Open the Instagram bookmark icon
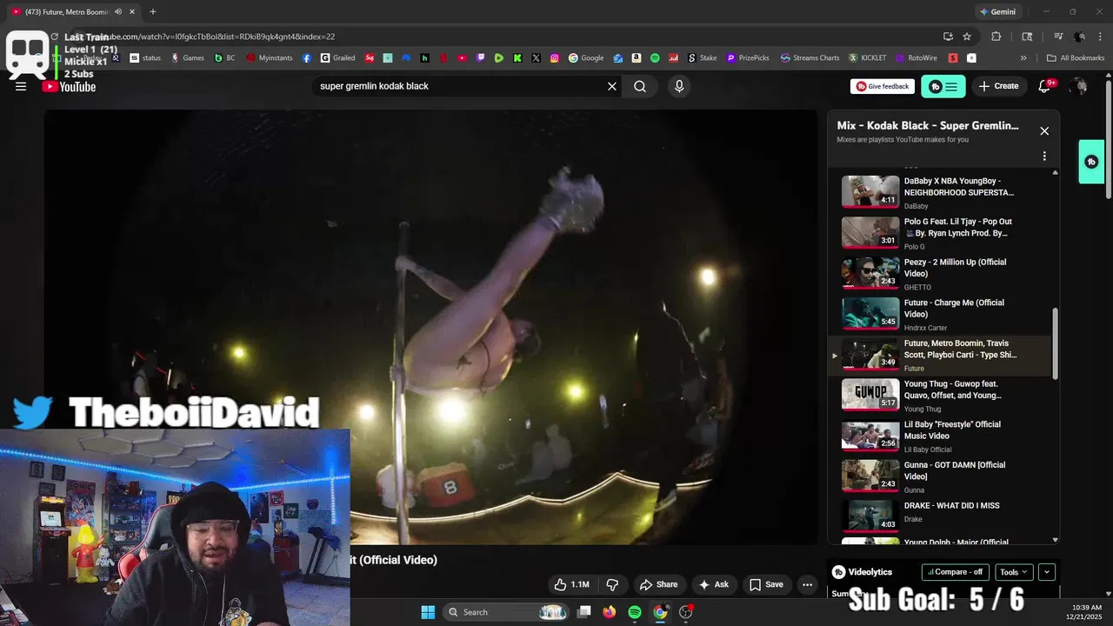The image size is (1113, 626). coord(555,58)
